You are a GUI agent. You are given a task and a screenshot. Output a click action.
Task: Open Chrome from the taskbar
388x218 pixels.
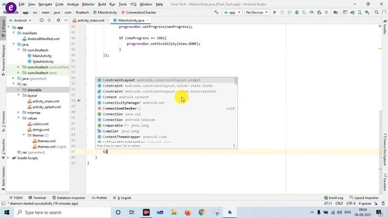pos(202,213)
